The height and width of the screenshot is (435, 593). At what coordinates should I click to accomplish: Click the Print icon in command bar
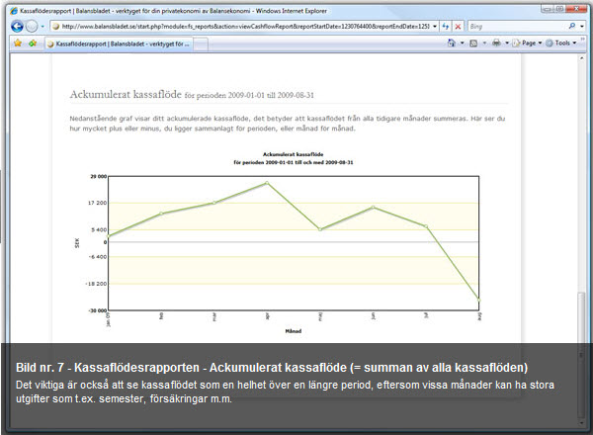tap(496, 43)
